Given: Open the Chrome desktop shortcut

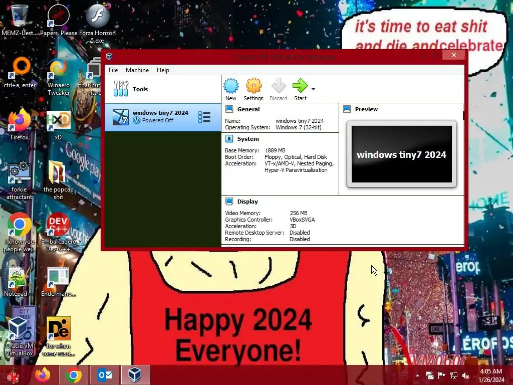Looking at the screenshot, I should [20, 233].
